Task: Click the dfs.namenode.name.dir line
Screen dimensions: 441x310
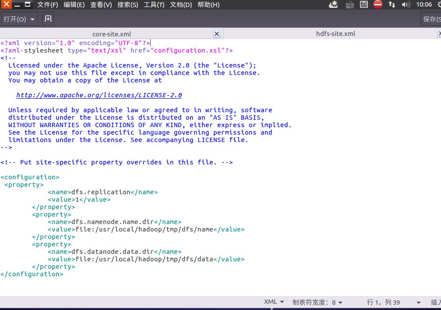Action: [114, 222]
